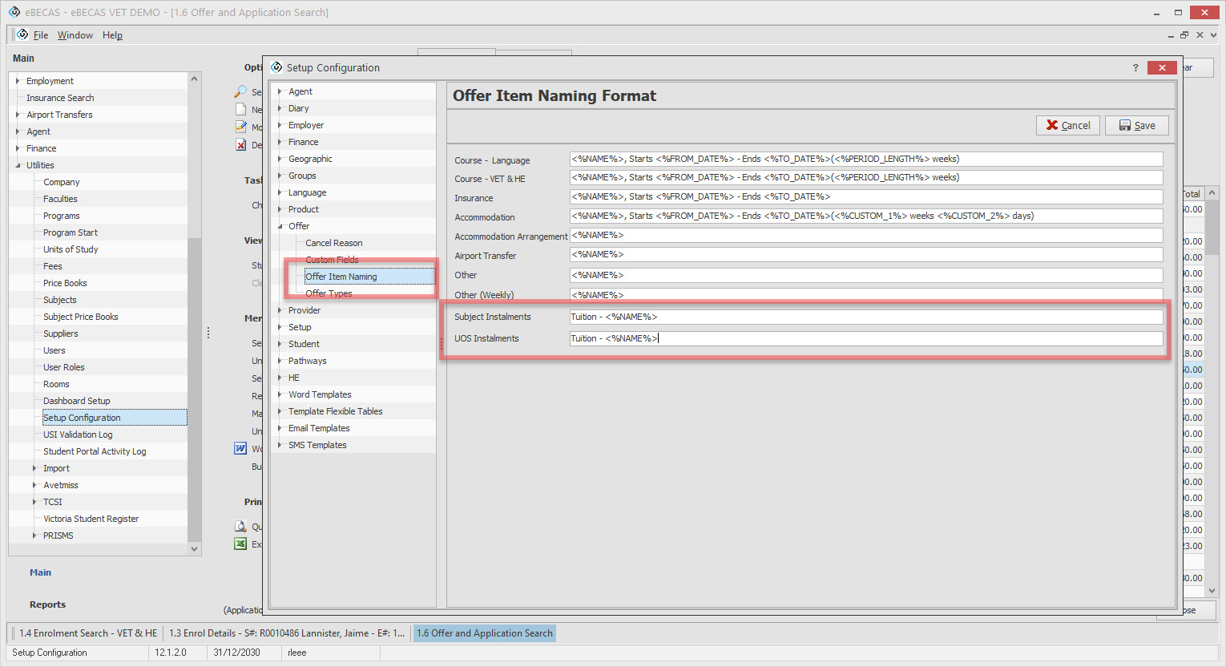Click the Subject Instalments format field

click(x=865, y=317)
